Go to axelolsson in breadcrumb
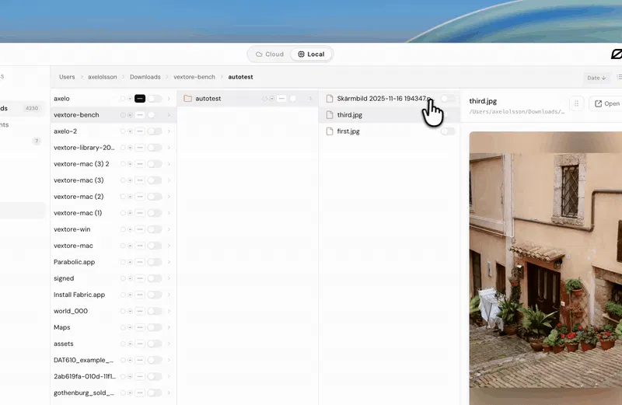This screenshot has height=405, width=622. (x=103, y=77)
